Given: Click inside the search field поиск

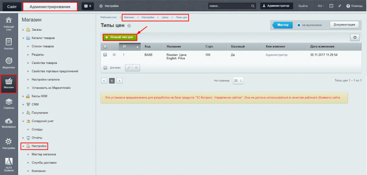Looking at the screenshot, I should pyautogui.click(x=229, y=6).
